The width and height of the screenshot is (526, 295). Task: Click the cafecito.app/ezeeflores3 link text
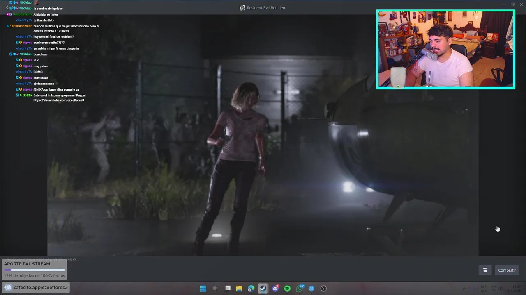click(x=40, y=287)
